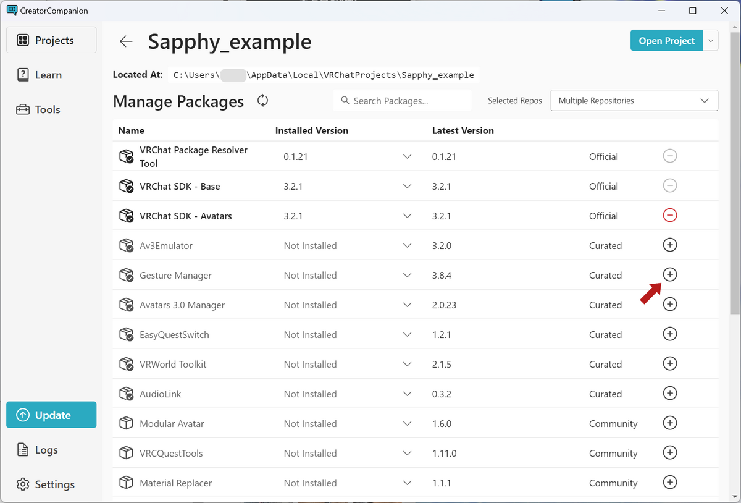Click the Open Project button
This screenshot has height=503, width=741.
tap(666, 41)
